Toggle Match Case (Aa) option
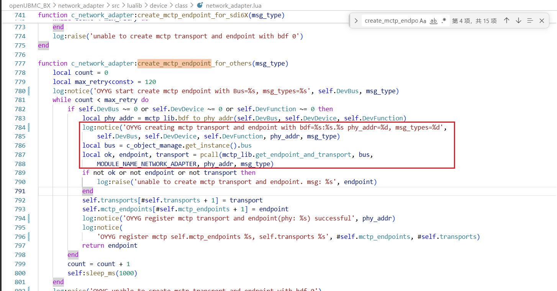The image size is (557, 291). 423,21
